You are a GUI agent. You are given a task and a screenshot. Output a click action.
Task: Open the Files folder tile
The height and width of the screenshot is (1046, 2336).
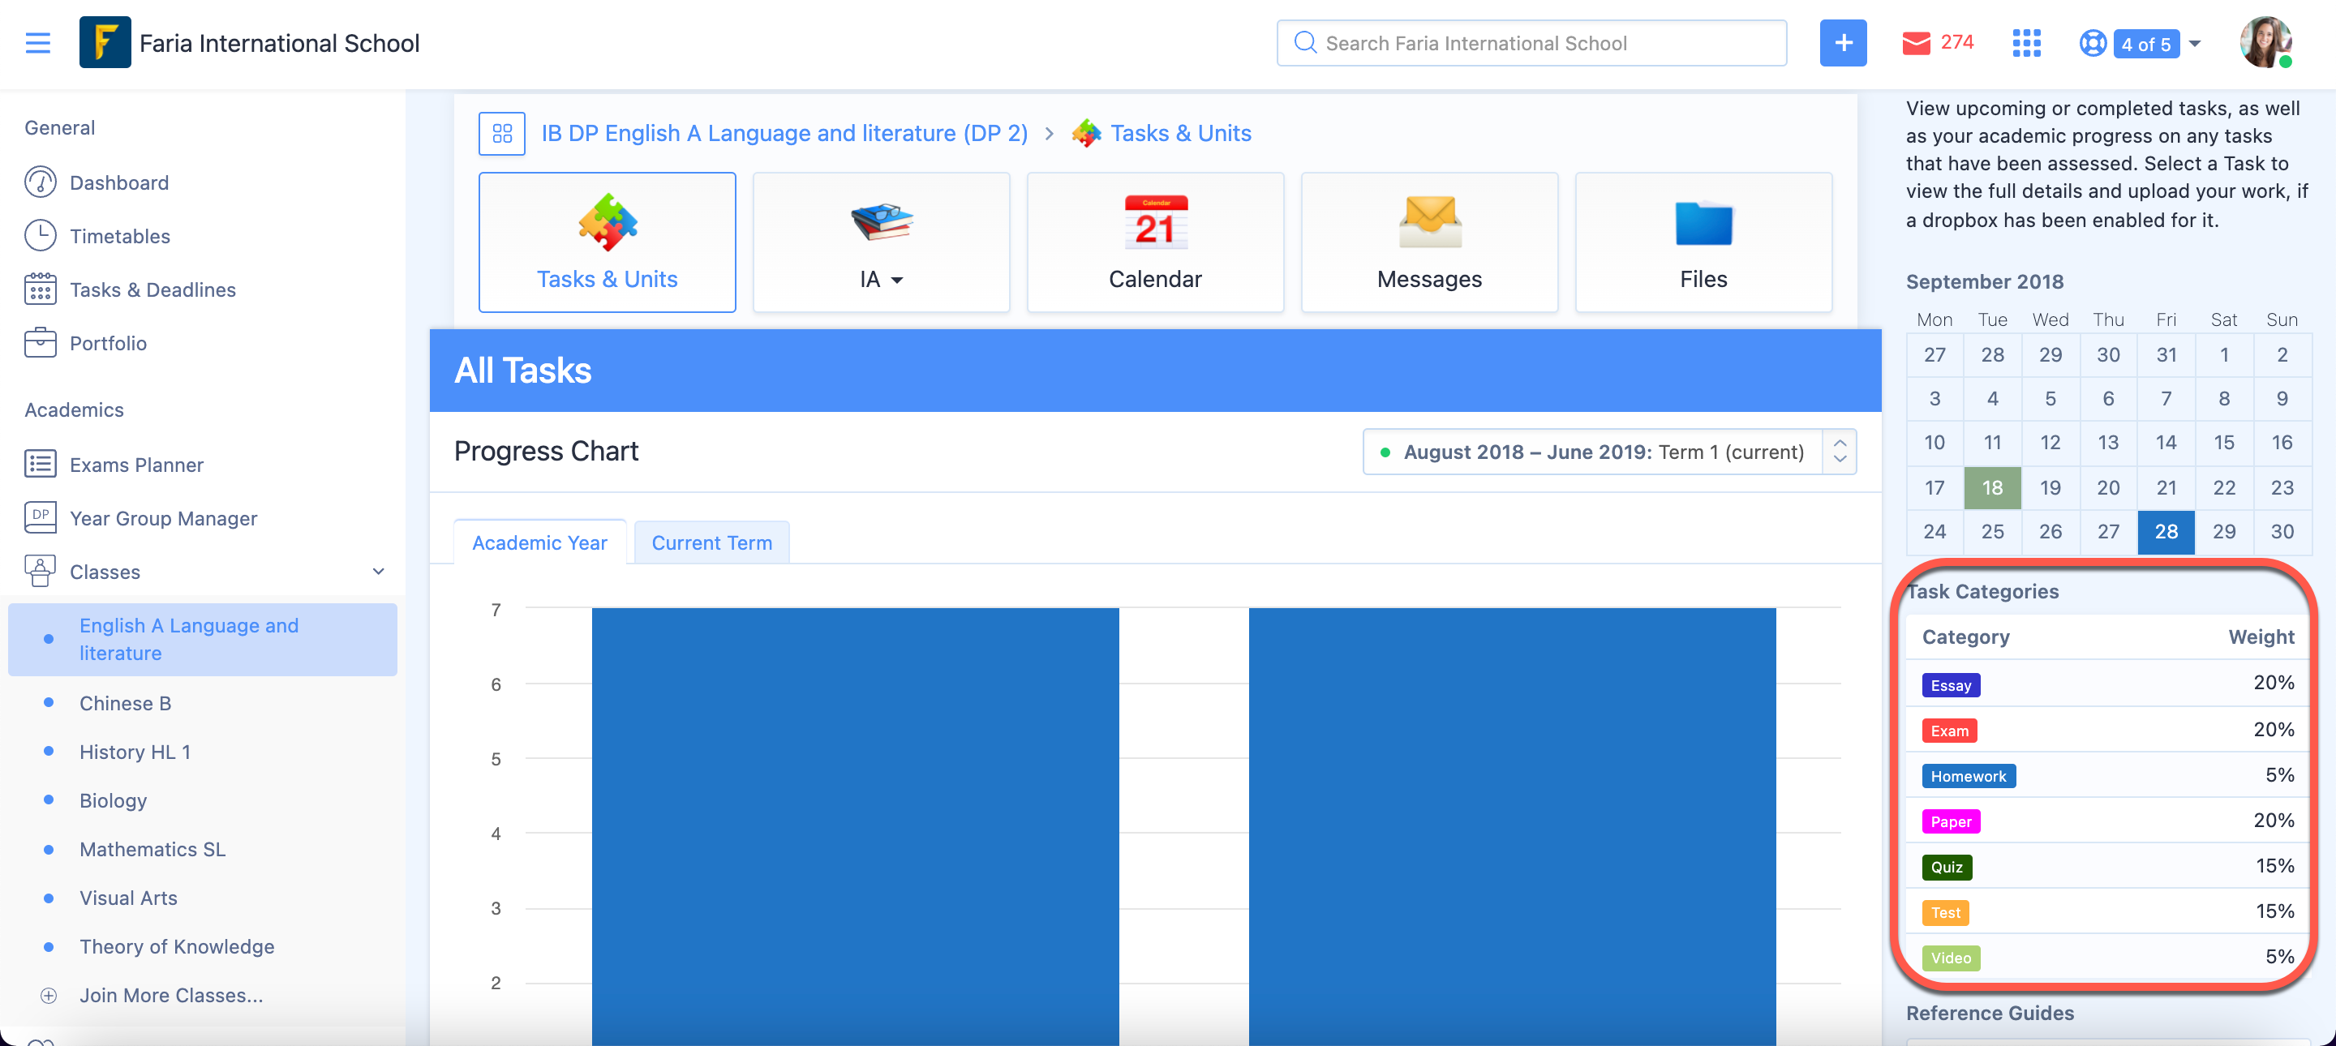point(1703,242)
